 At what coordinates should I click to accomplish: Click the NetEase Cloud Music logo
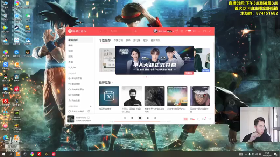tap(77, 31)
